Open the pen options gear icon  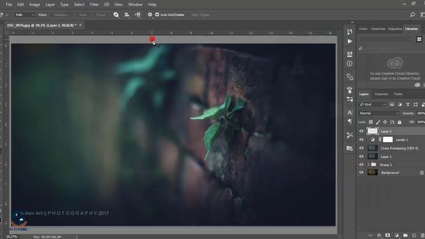pos(150,15)
